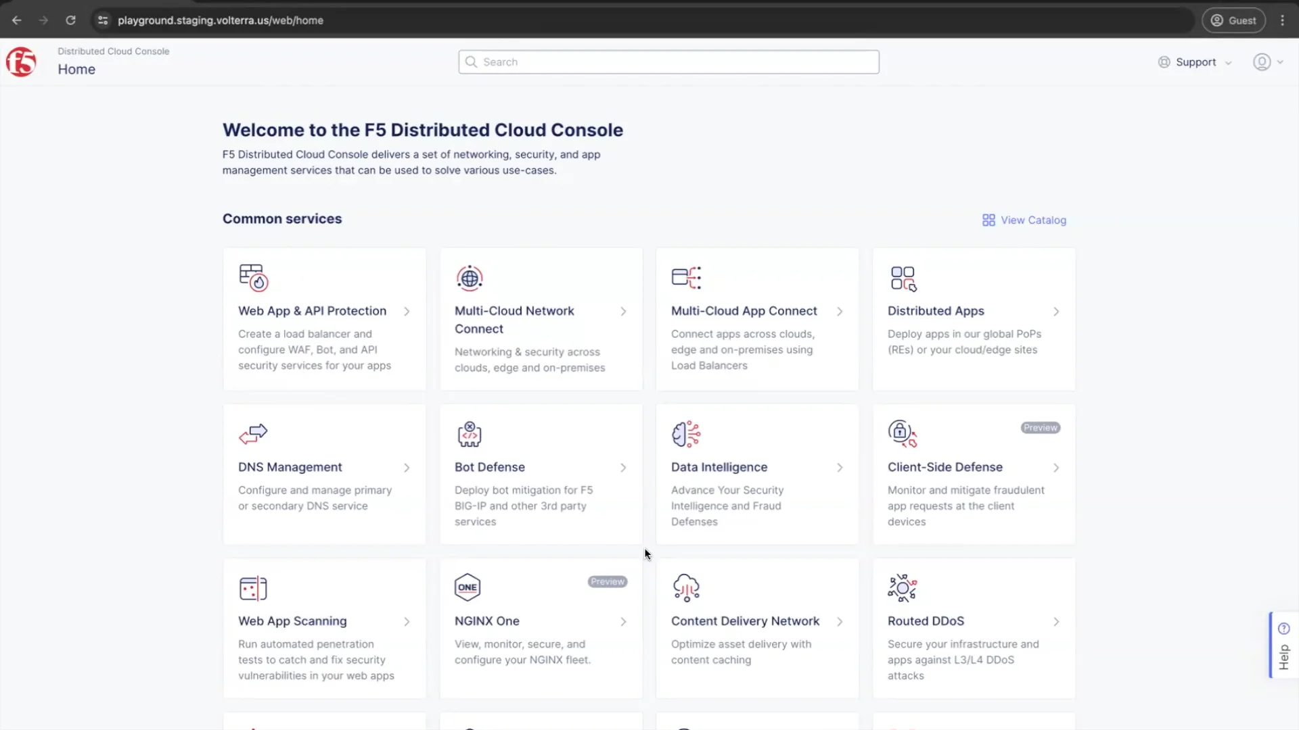This screenshot has height=730, width=1299.
Task: Click the F5 logo icon
Action: coord(21,62)
